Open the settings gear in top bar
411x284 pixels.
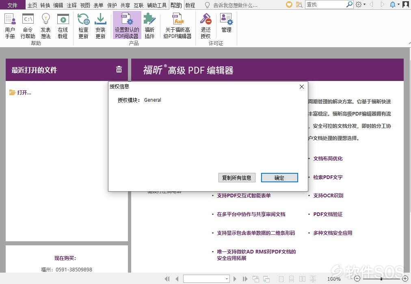[359, 4]
